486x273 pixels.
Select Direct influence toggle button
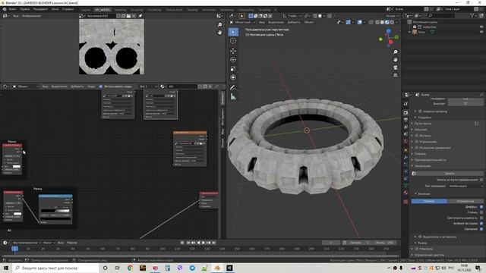(429, 201)
